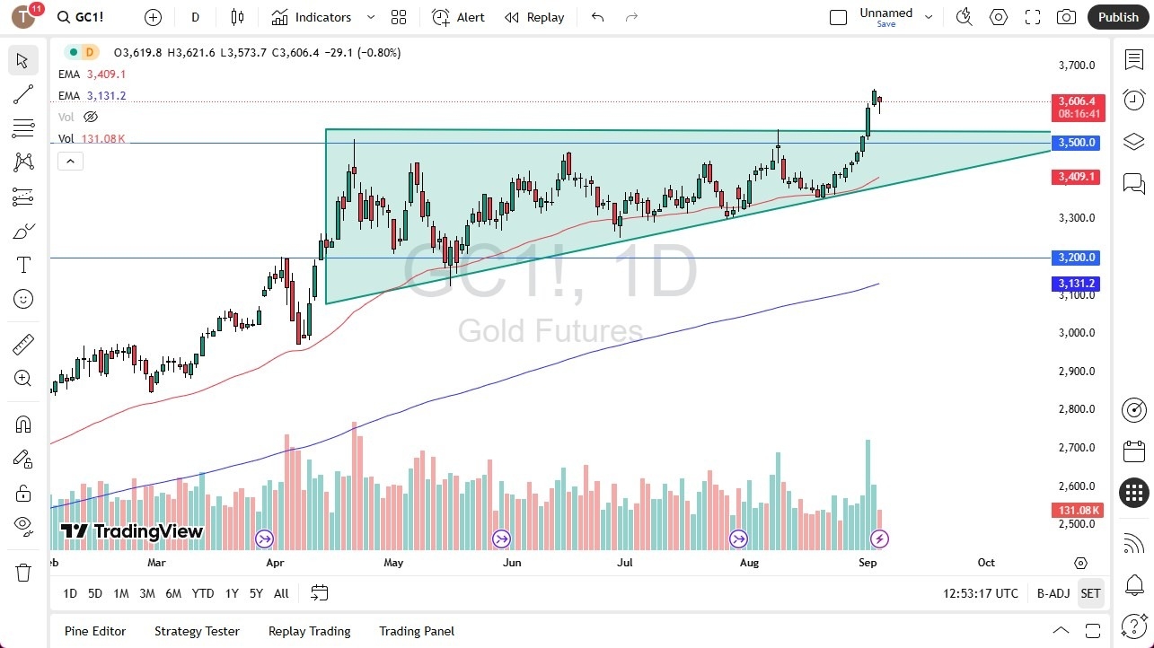Remove drawings with the trash tool
The height and width of the screenshot is (648, 1154).
click(x=22, y=572)
